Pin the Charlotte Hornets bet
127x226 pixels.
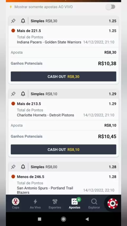click(13, 94)
